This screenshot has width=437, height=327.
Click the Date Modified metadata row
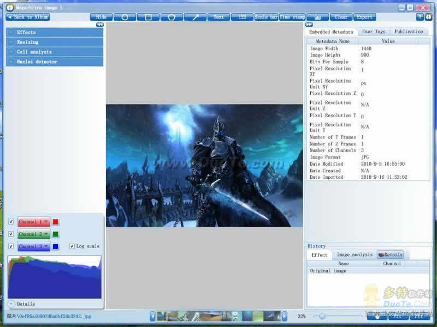(x=368, y=164)
